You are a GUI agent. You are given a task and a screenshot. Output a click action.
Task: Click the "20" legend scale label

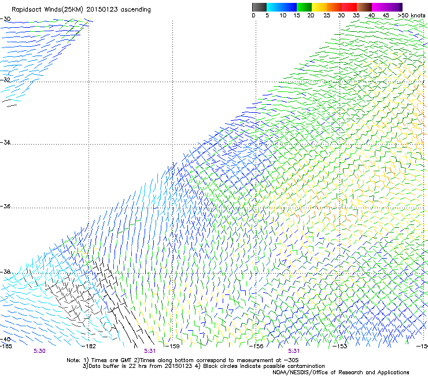tap(311, 16)
